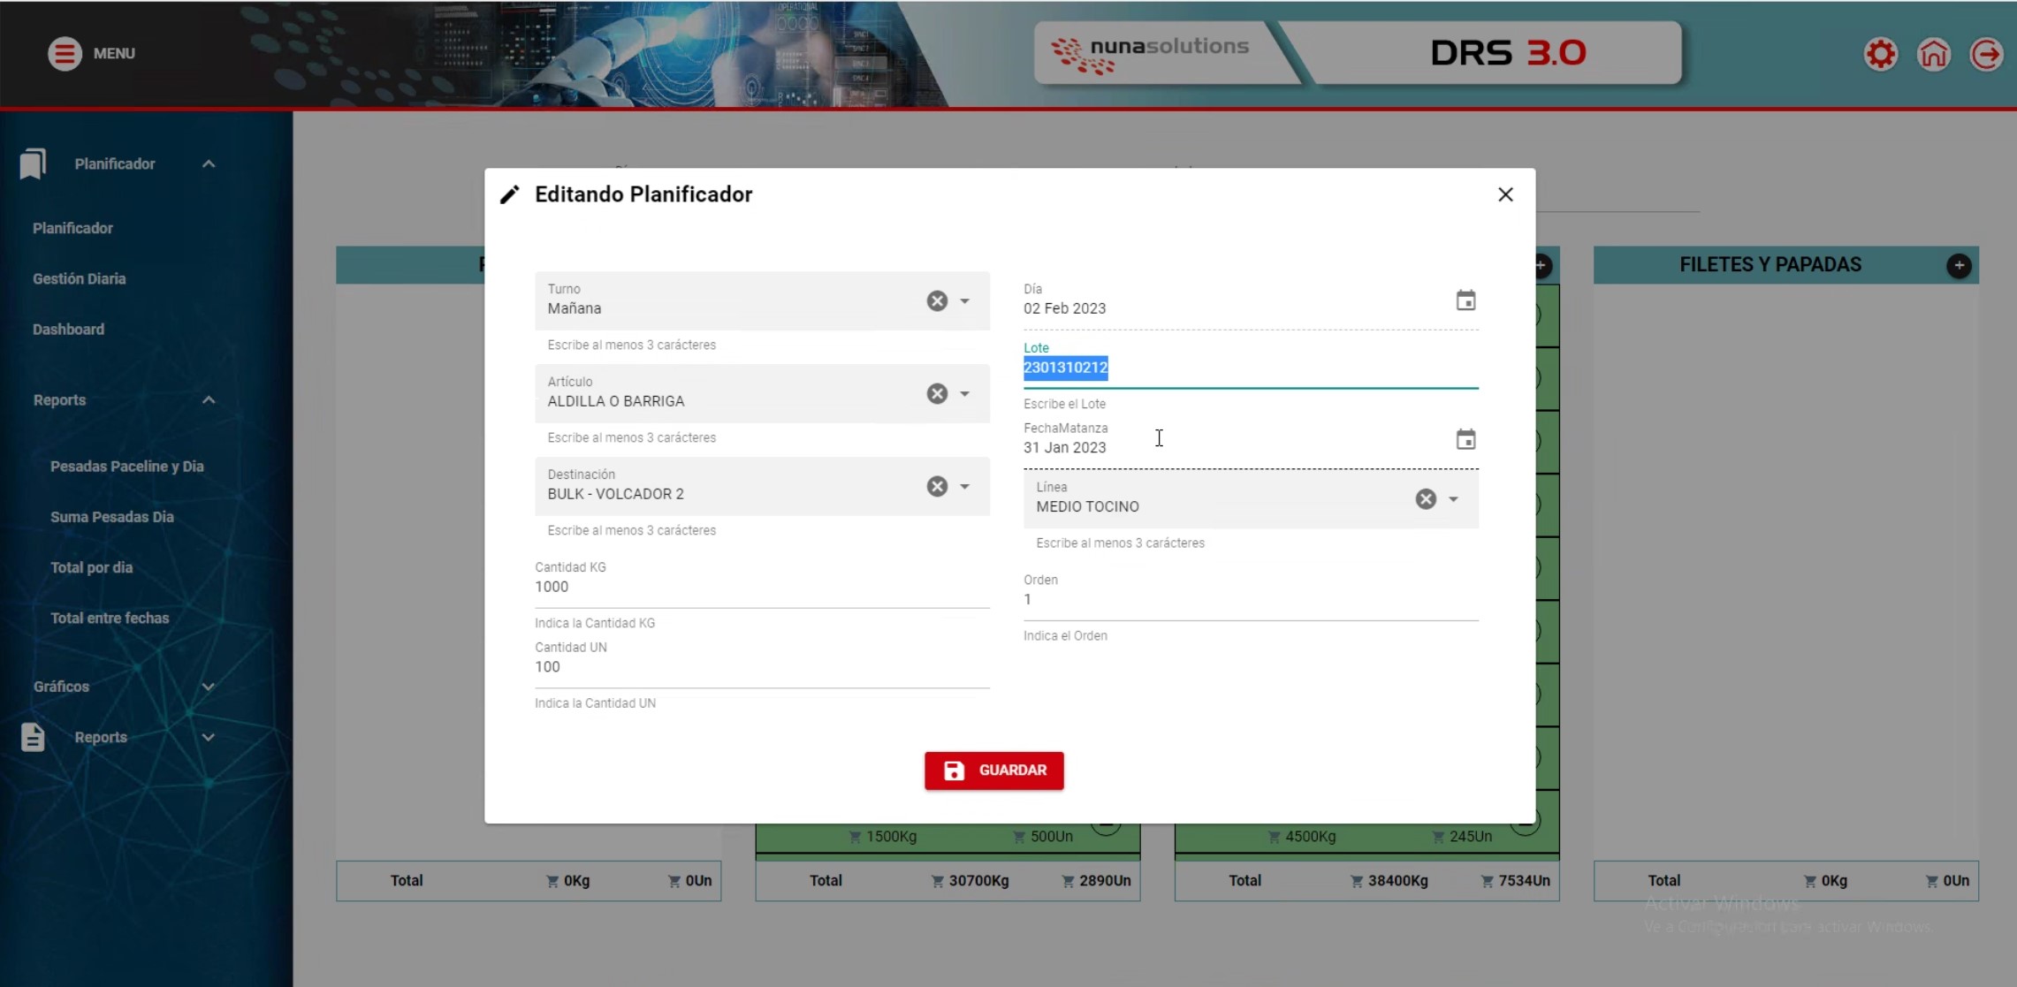The image size is (2017, 987).
Task: Clear the Artículo field selection
Action: pyautogui.click(x=937, y=394)
